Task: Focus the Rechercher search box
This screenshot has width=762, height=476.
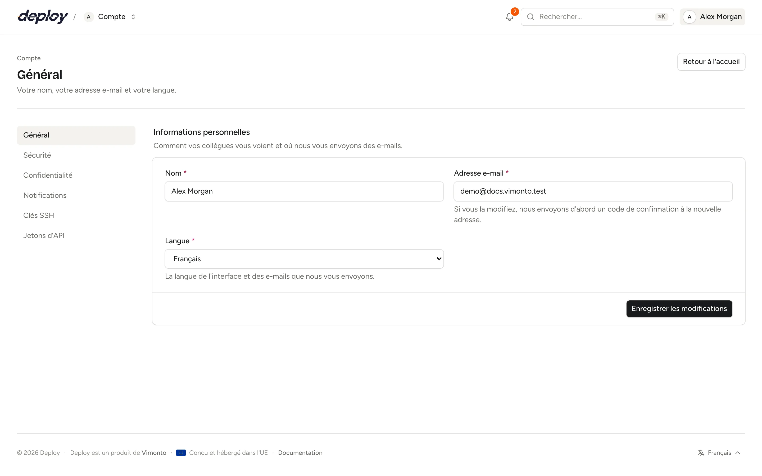Action: coord(597,17)
